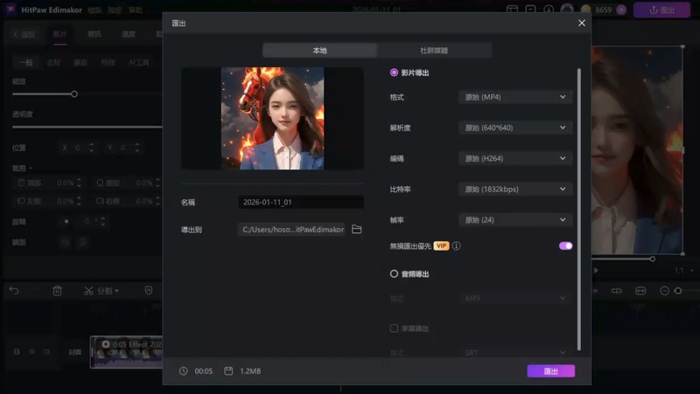Screen dimensions: 700x394
Task: Switch to the 本地 local export tab
Action: [319, 51]
